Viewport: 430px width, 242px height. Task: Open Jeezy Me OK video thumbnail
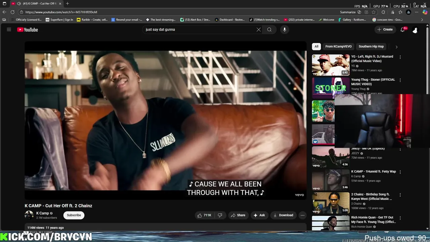point(331,157)
